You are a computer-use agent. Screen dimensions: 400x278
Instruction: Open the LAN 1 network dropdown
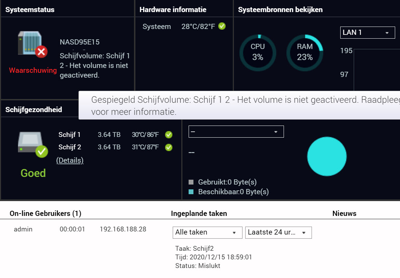point(367,33)
